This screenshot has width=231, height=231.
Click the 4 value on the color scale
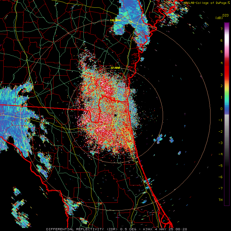(222, 63)
